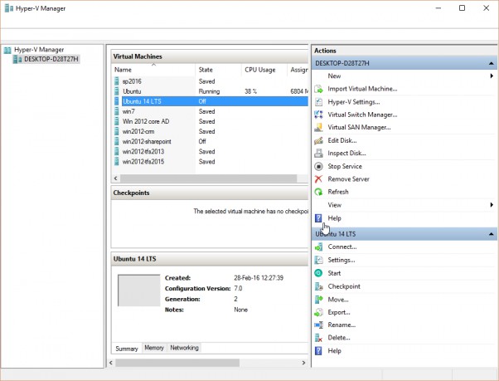Viewport: 499px width, 381px height.
Task: Switch to the Summary tab
Action: point(127,349)
